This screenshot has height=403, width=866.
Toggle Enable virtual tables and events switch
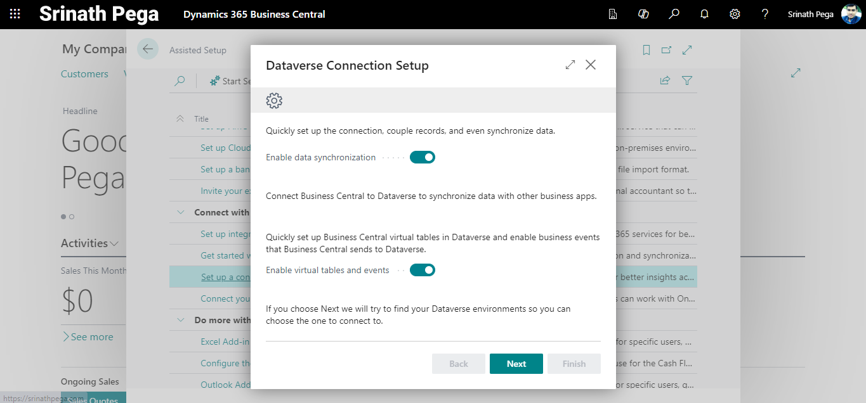click(422, 270)
